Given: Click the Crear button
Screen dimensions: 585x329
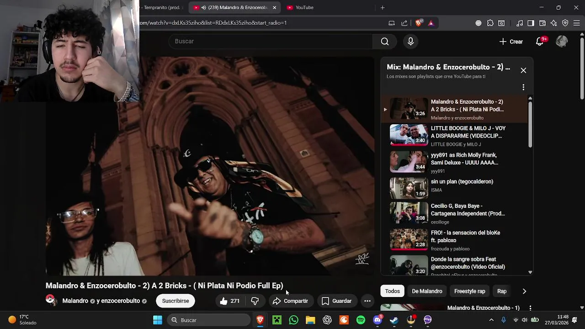Looking at the screenshot, I should [511, 42].
